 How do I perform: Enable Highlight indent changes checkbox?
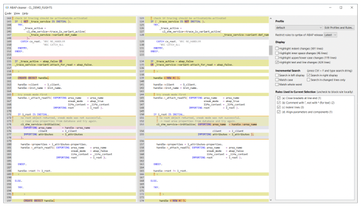[277, 48]
